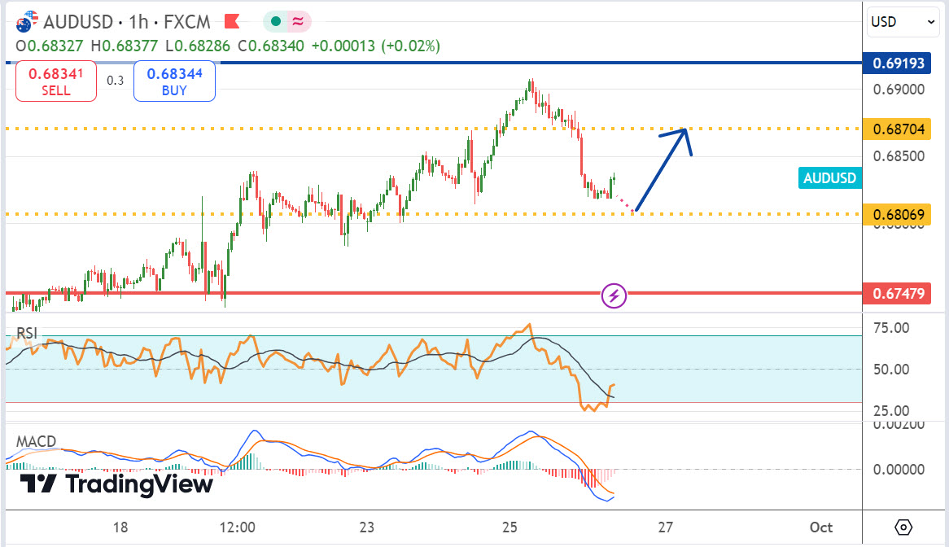
Task: Select the blue upward arrow drawing
Action: click(x=663, y=168)
